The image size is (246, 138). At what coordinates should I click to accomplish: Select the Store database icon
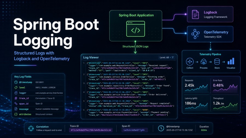tap(217, 62)
